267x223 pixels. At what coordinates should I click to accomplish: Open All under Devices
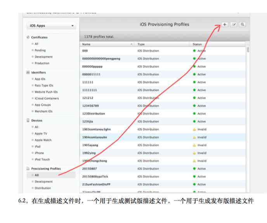[36, 127]
